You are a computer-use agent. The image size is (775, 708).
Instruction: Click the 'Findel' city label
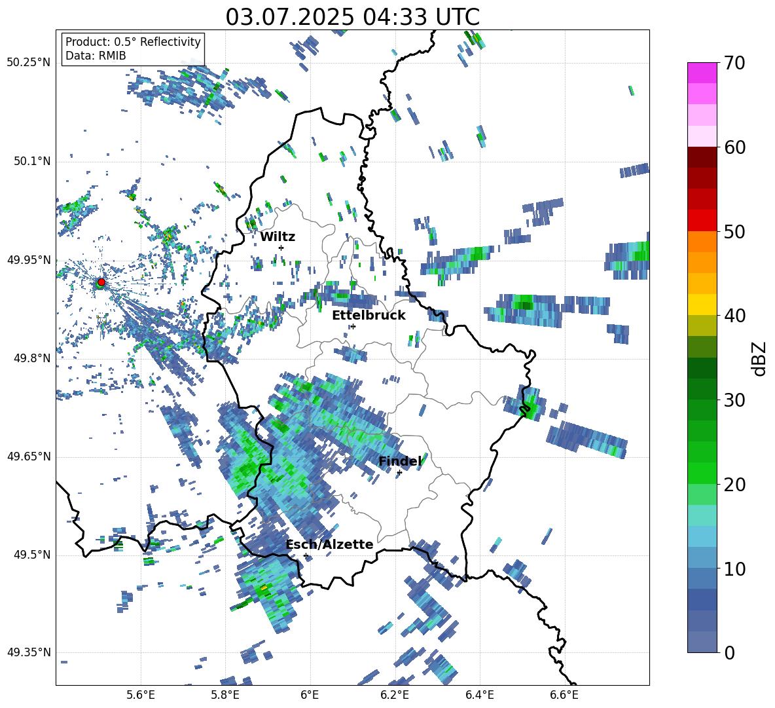pos(400,461)
